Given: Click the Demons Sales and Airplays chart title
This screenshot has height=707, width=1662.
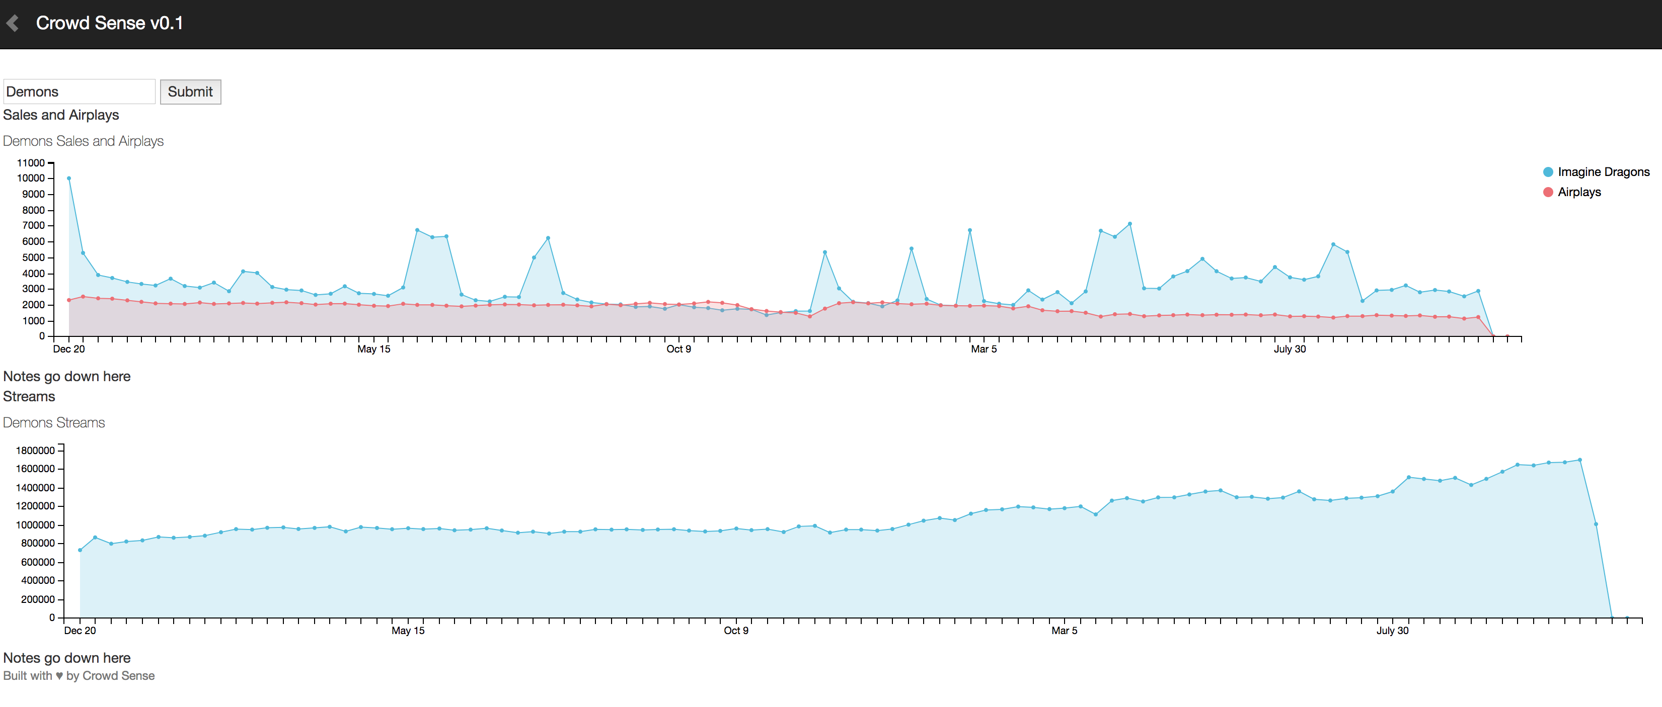Looking at the screenshot, I should point(83,141).
